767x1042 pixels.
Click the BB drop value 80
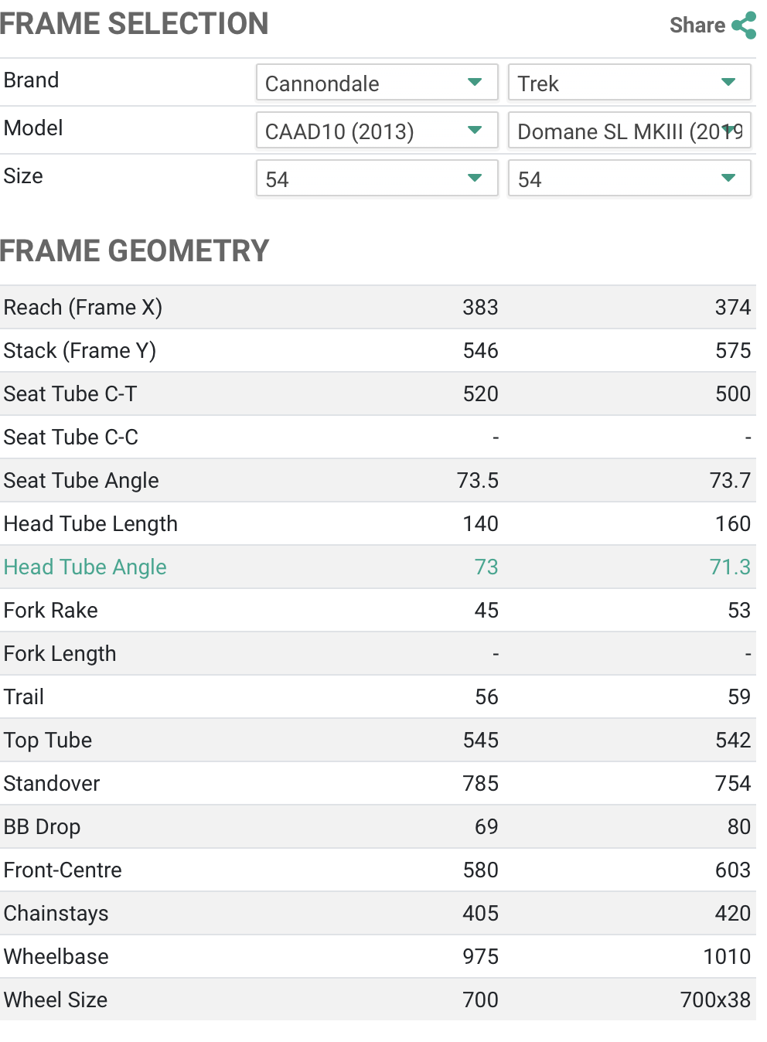tap(739, 827)
